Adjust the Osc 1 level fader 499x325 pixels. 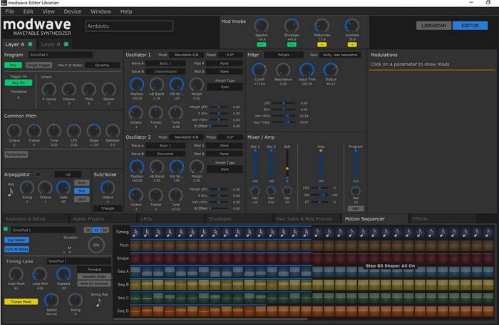255,164
